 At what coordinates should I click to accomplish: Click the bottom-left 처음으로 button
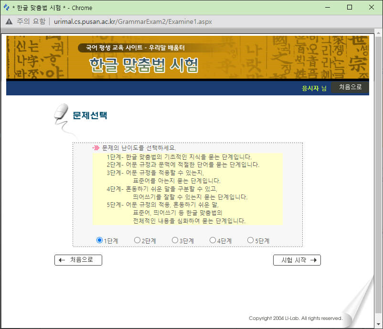(x=78, y=260)
